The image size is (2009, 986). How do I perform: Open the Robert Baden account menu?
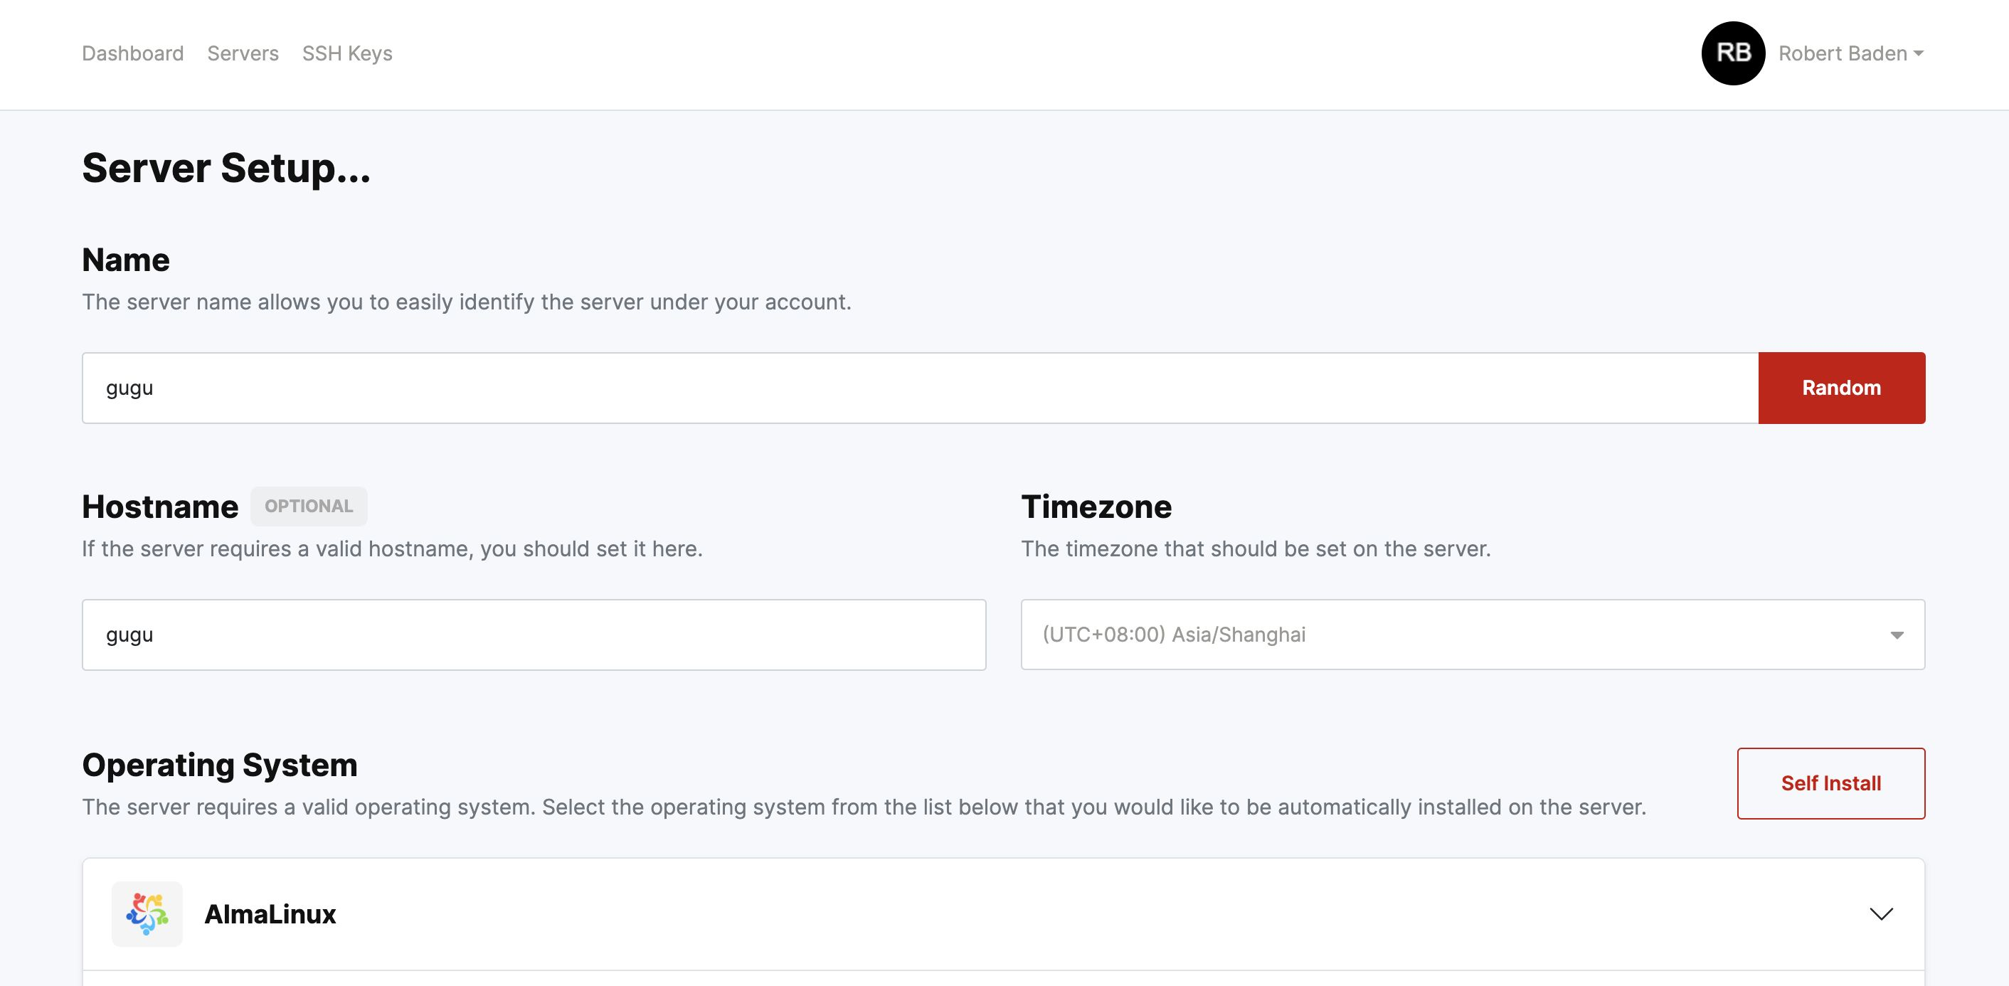1850,53
